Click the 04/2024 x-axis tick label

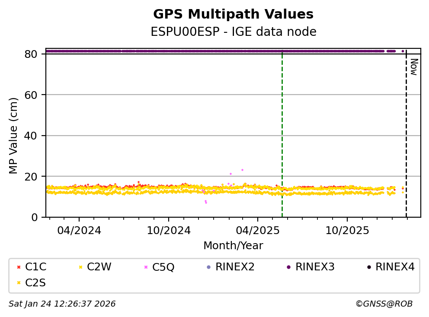pyautogui.click(x=79, y=231)
